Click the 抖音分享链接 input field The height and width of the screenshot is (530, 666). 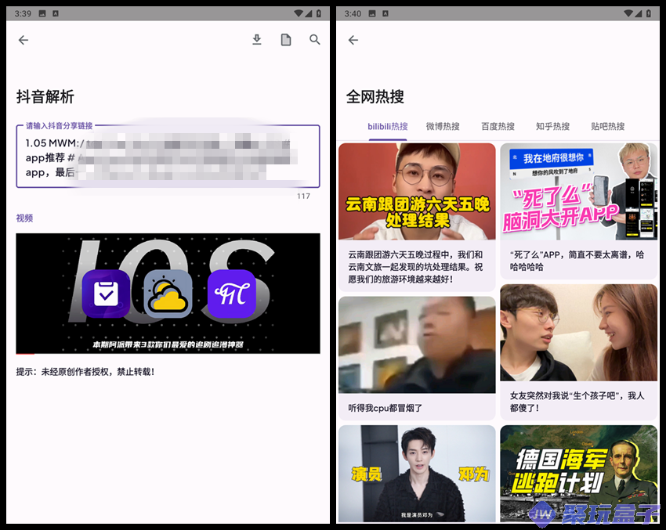click(168, 156)
